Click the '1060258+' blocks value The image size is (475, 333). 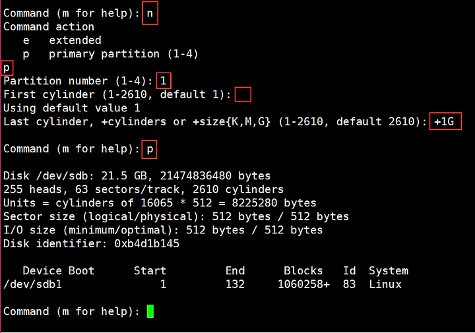tap(303, 284)
